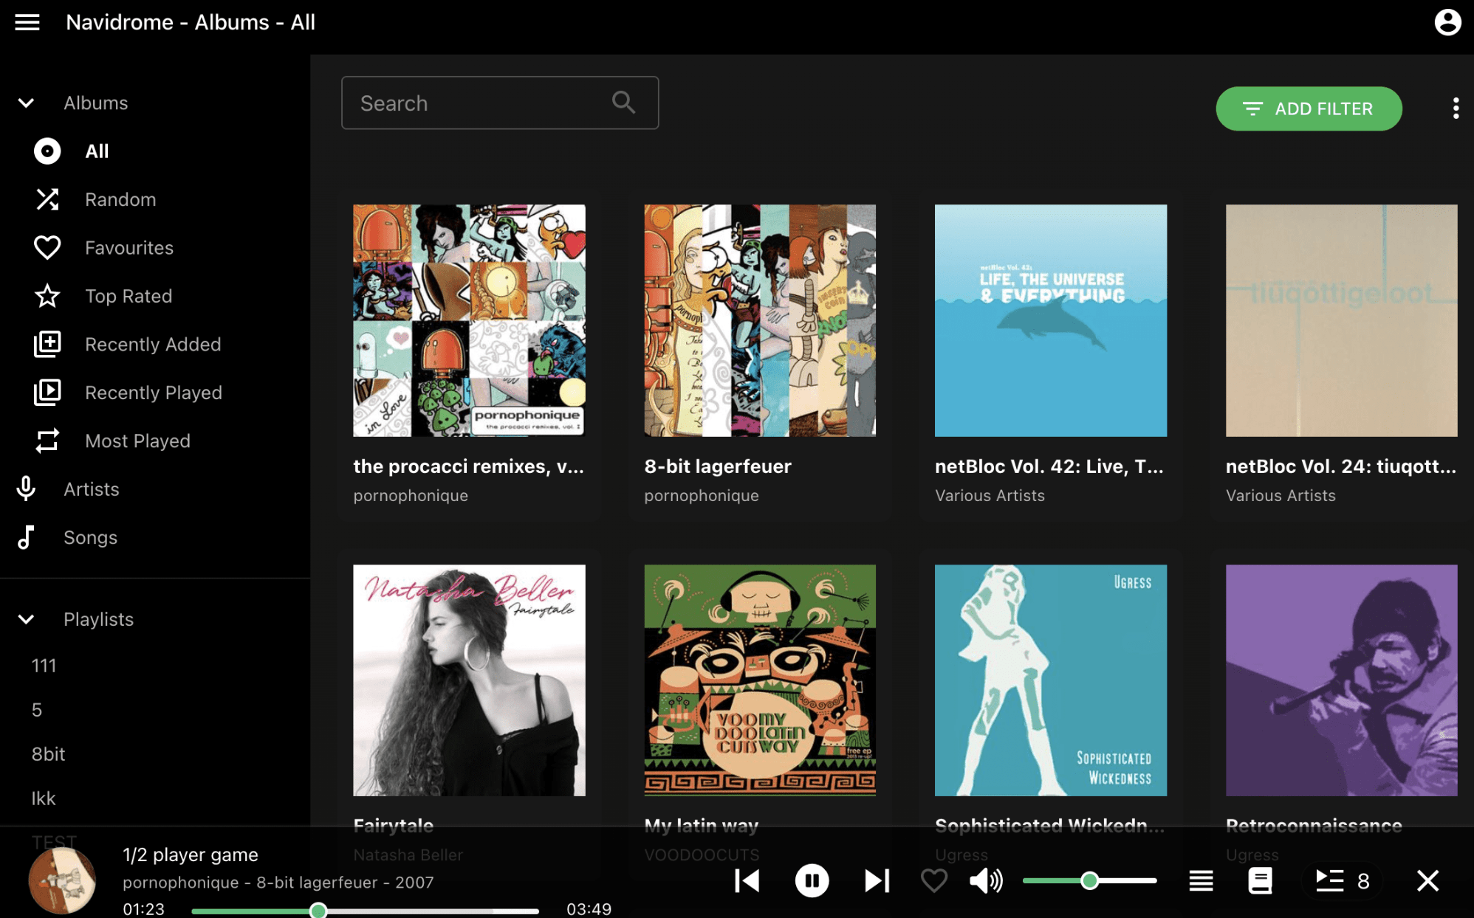Open the user account icon
Screen dimensions: 1474x918
click(1447, 22)
